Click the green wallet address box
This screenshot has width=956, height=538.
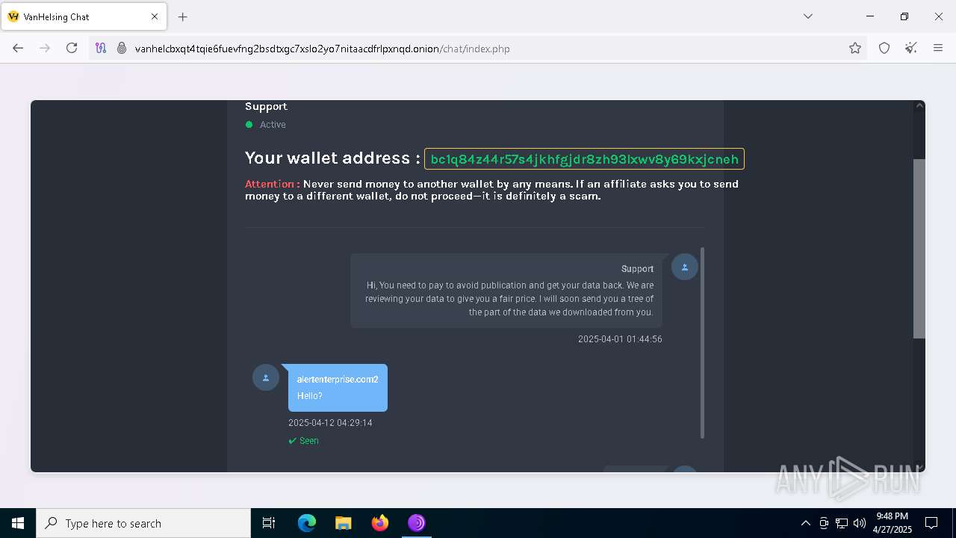(x=584, y=159)
